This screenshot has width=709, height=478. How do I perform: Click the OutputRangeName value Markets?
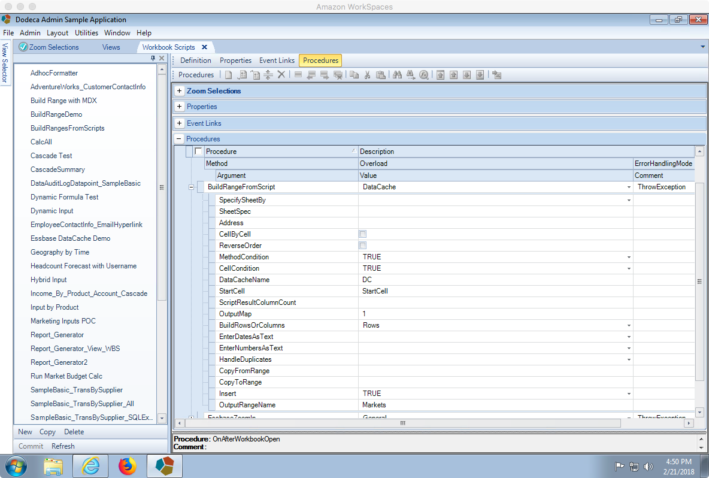(496, 405)
